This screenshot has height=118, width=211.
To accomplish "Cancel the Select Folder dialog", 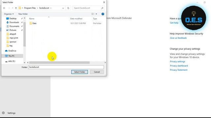I will coord(97,72).
